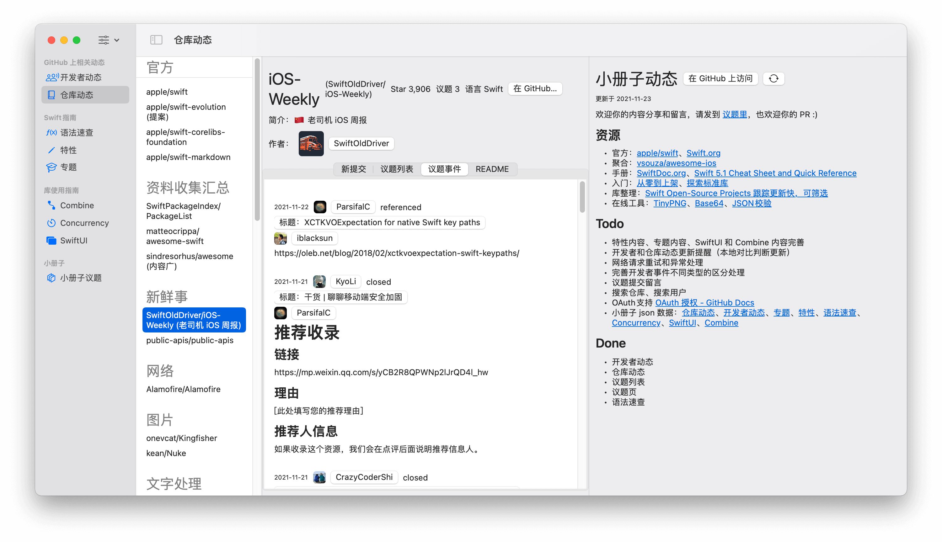Click the refresh icon beside 小册子动态
Screen dimensions: 942x542
coord(773,78)
